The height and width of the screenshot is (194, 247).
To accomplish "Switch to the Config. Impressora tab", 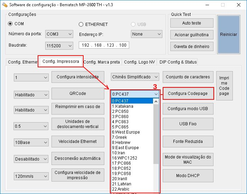I will [61, 61].
